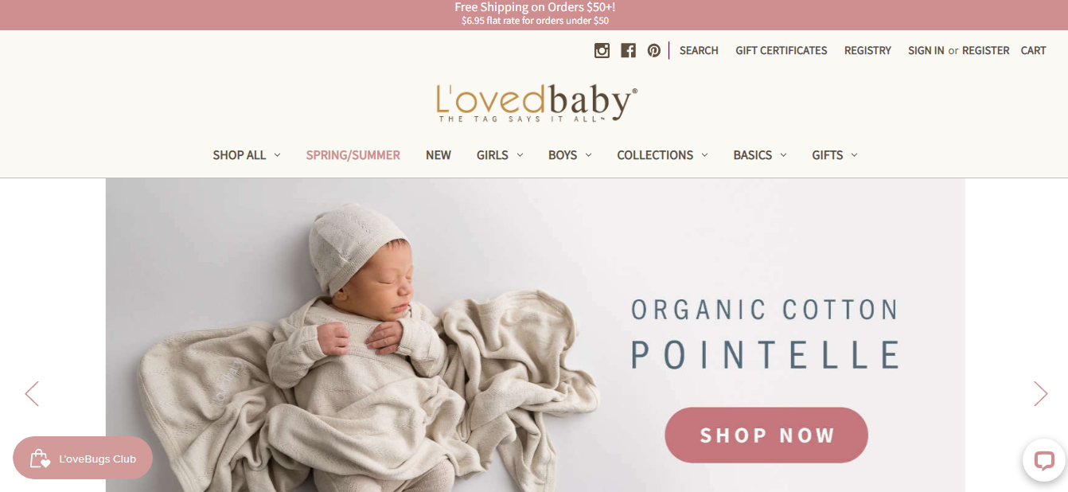The width and height of the screenshot is (1068, 492).
Task: Open the Collections dropdown
Action: [x=662, y=155]
